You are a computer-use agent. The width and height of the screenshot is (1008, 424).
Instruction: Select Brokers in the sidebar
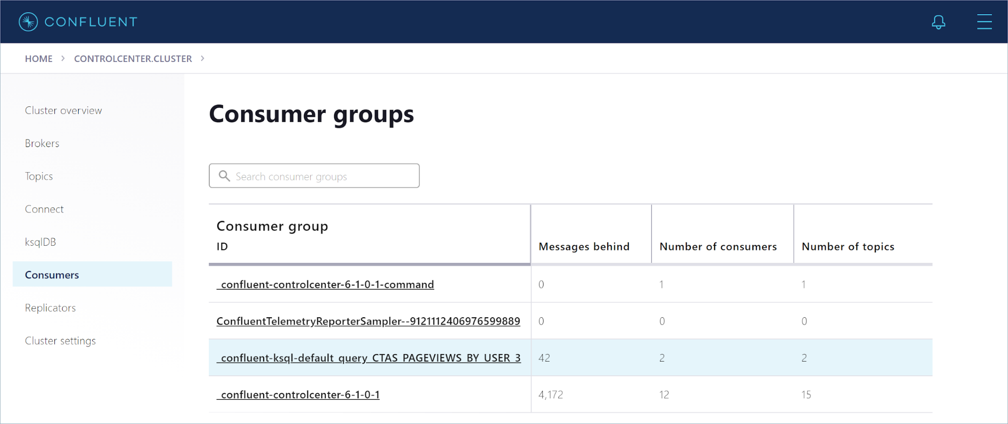[42, 144]
